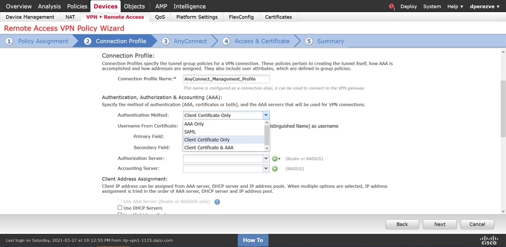The image size is (506, 247).
Task: Jump to Policy Assignment wizard step
Action: pos(43,42)
